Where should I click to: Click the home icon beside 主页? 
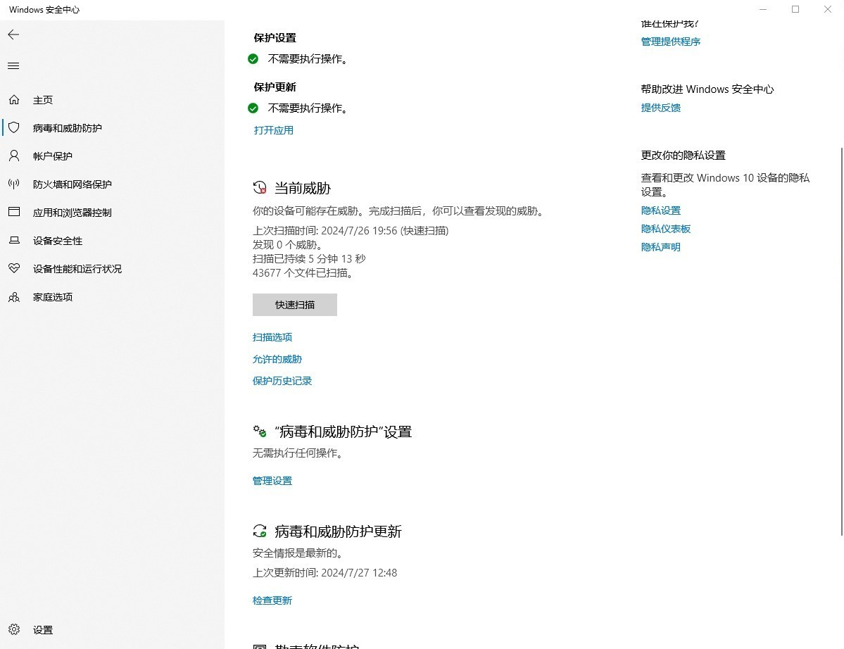pyautogui.click(x=14, y=99)
